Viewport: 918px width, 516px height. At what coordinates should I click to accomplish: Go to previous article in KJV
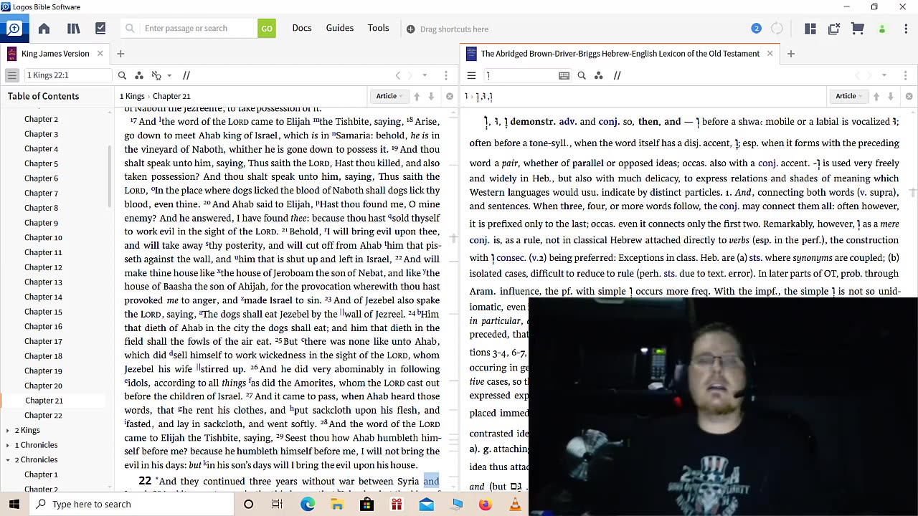pyautogui.click(x=417, y=96)
